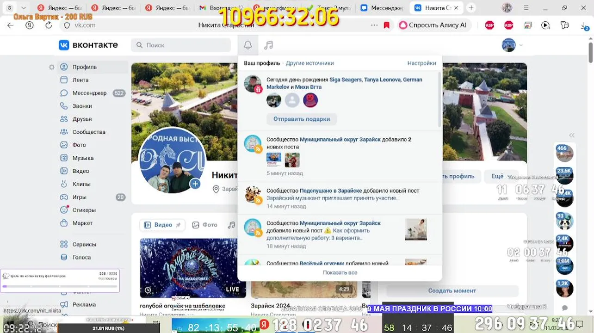Click the red birthday avatar thumbnail

pos(310,100)
